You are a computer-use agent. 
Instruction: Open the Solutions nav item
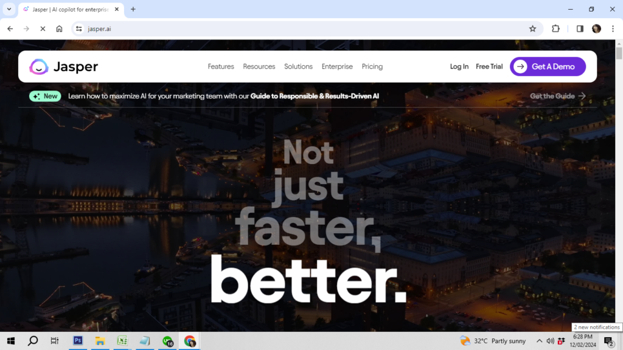tap(298, 67)
